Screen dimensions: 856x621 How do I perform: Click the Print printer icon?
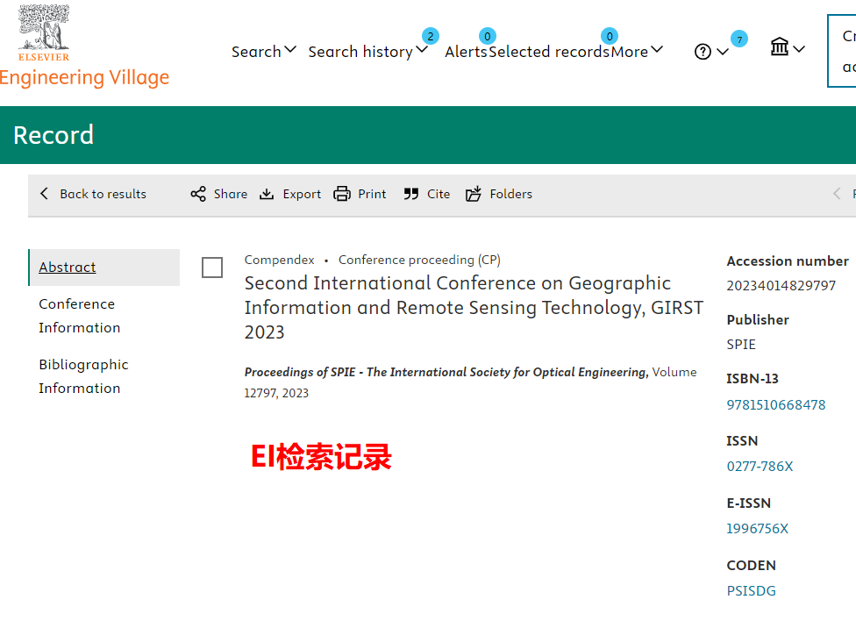click(x=342, y=194)
